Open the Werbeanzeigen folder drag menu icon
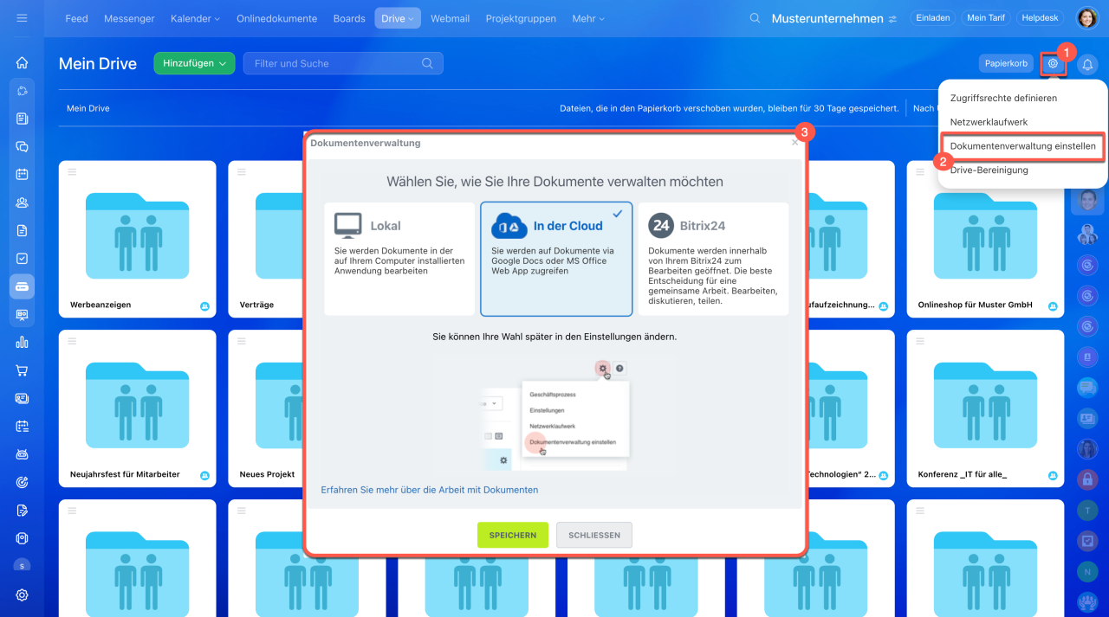 click(x=72, y=172)
